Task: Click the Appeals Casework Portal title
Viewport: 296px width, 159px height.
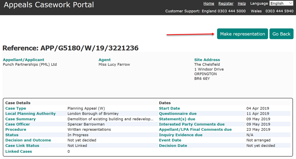Action: pos(49,5)
